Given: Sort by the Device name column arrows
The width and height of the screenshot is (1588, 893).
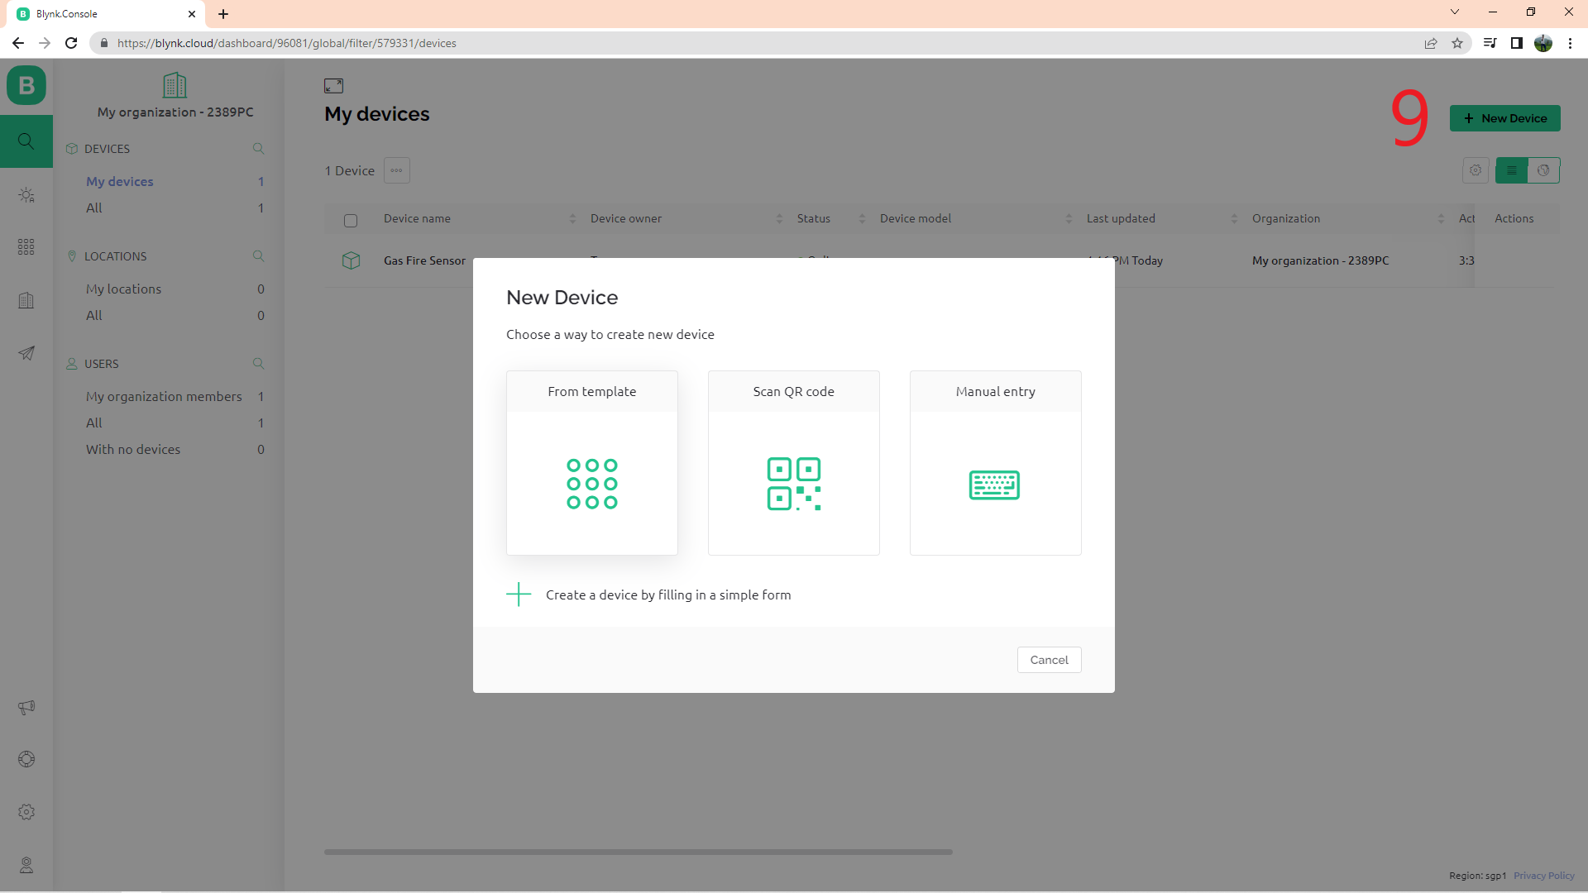Looking at the screenshot, I should click(x=572, y=219).
